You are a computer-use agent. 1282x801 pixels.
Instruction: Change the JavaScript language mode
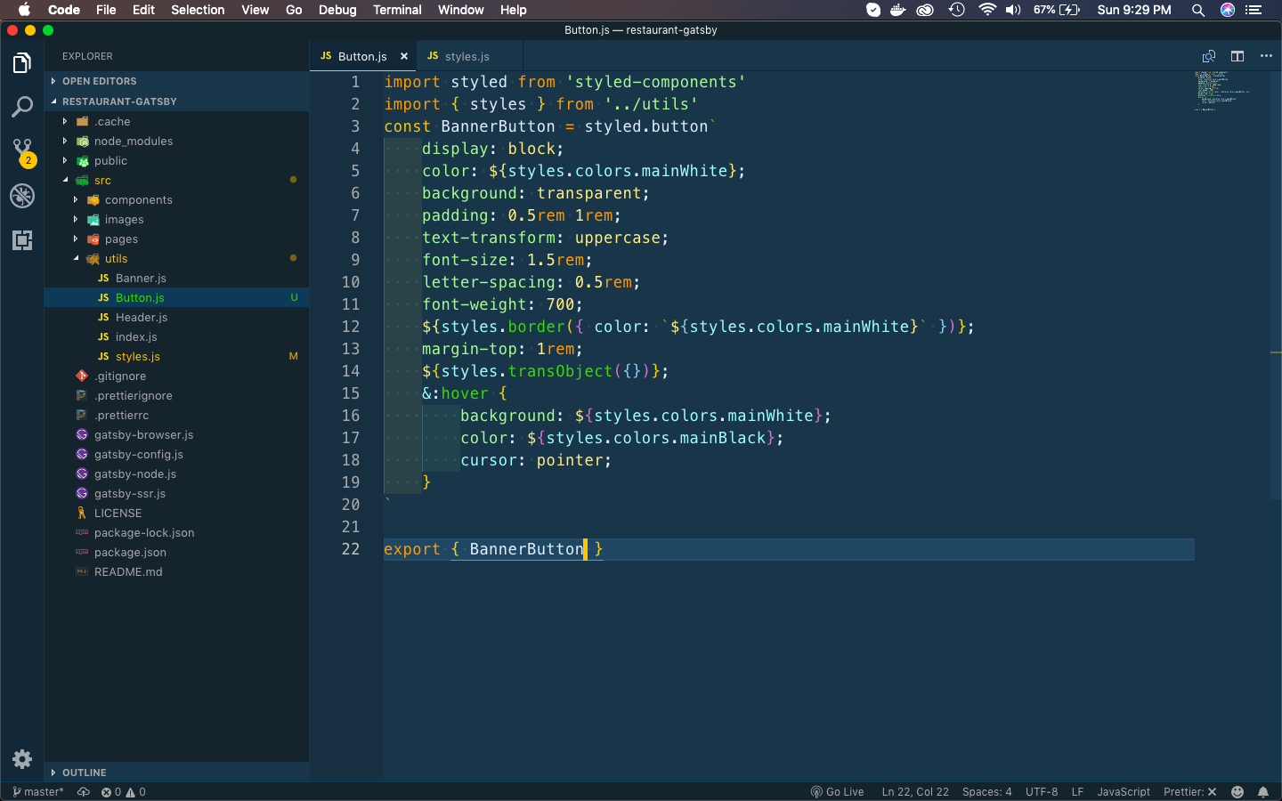coord(1124,792)
